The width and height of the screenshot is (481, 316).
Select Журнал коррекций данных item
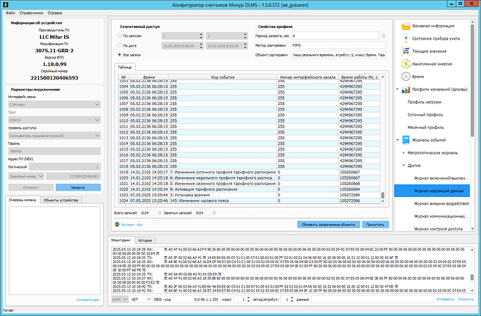[x=432, y=191]
